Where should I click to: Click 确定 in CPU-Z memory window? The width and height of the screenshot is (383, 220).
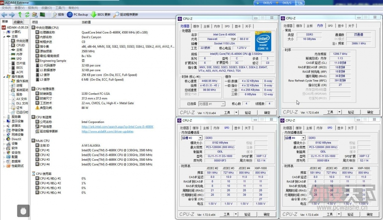pos(370,112)
